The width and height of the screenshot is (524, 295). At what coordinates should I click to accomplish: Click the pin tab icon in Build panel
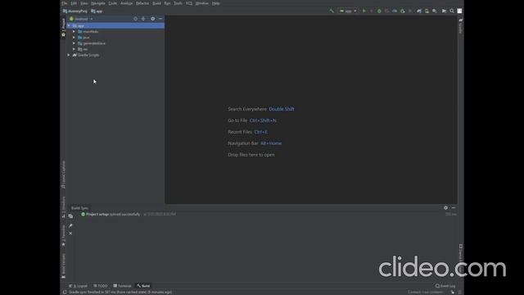coord(70,226)
